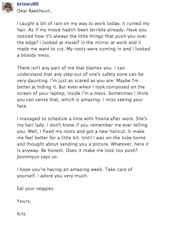Click the line 'screen of your laptop, inside I'm a mess'

pos(83,93)
